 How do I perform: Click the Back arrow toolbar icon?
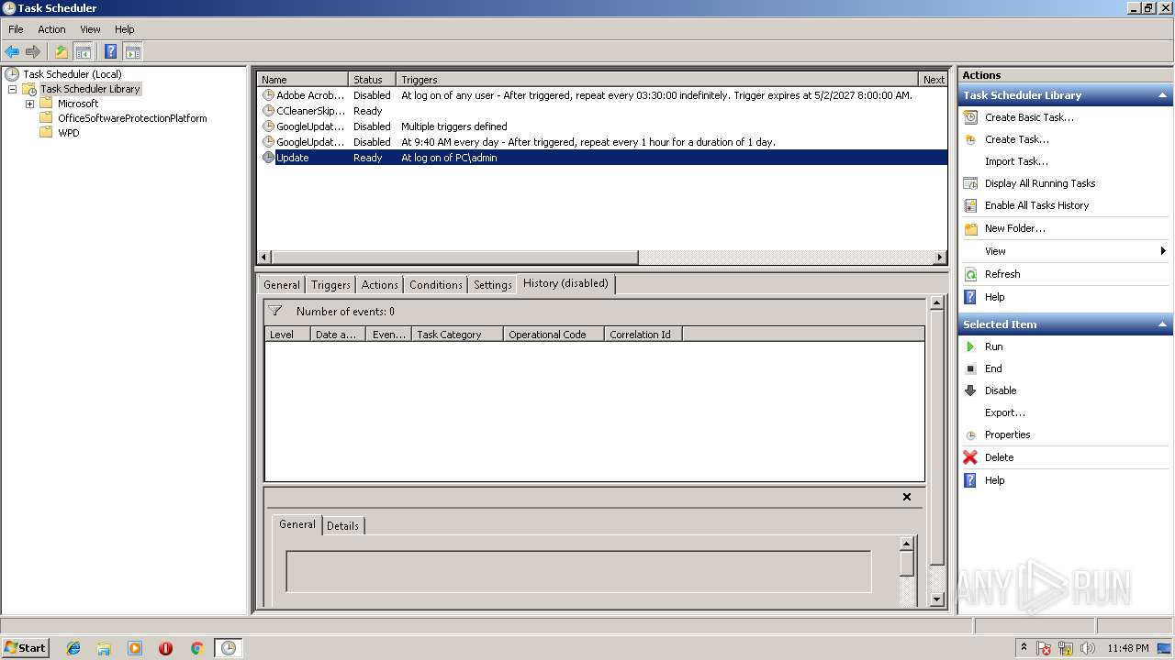coord(12,52)
